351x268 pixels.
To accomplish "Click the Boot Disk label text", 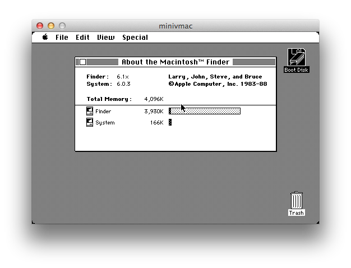I will [x=296, y=70].
